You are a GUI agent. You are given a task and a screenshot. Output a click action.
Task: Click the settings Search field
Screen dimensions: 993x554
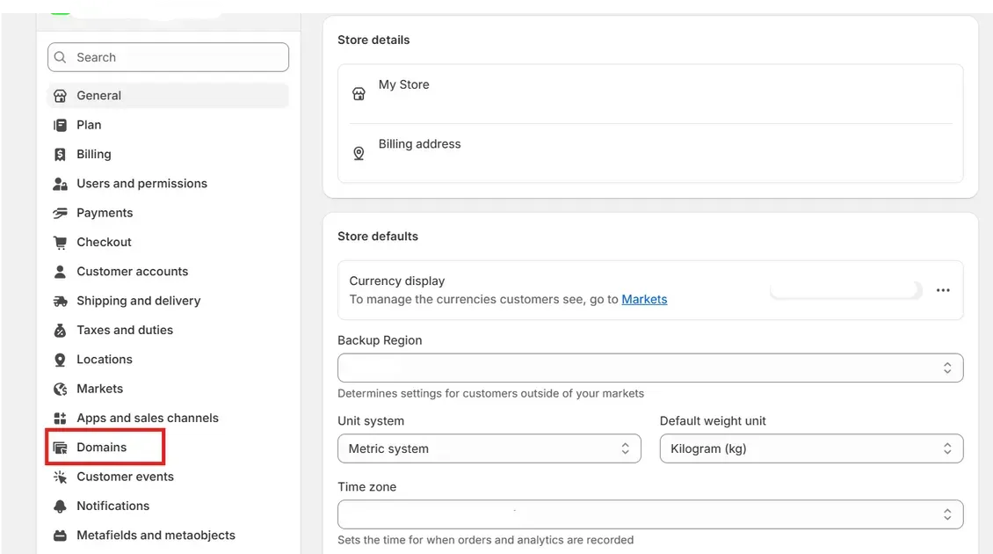click(x=168, y=57)
